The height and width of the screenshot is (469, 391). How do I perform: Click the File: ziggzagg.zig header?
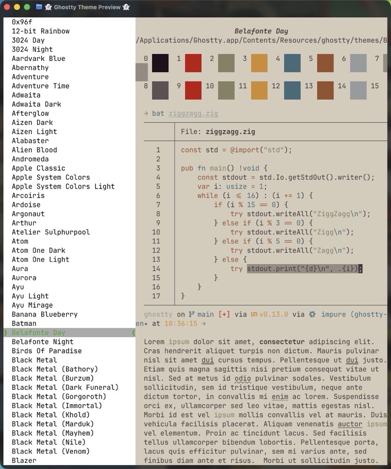[x=218, y=132]
